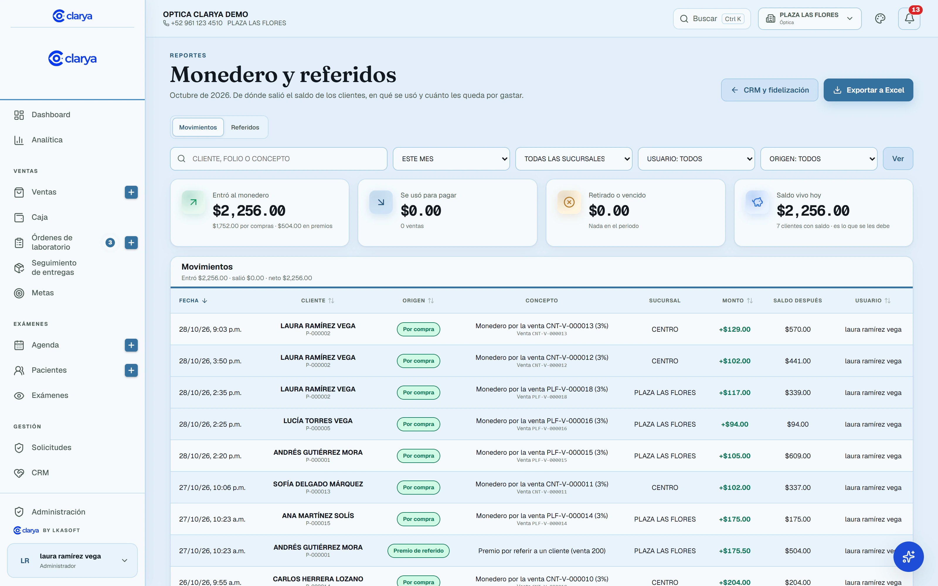The height and width of the screenshot is (586, 938).
Task: Sort table by MONTO column
Action: 737,300
